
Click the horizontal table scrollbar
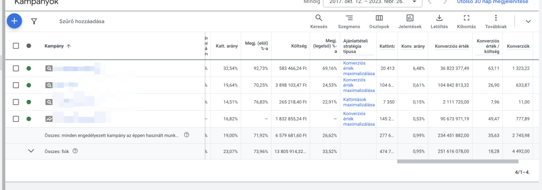click(458, 161)
